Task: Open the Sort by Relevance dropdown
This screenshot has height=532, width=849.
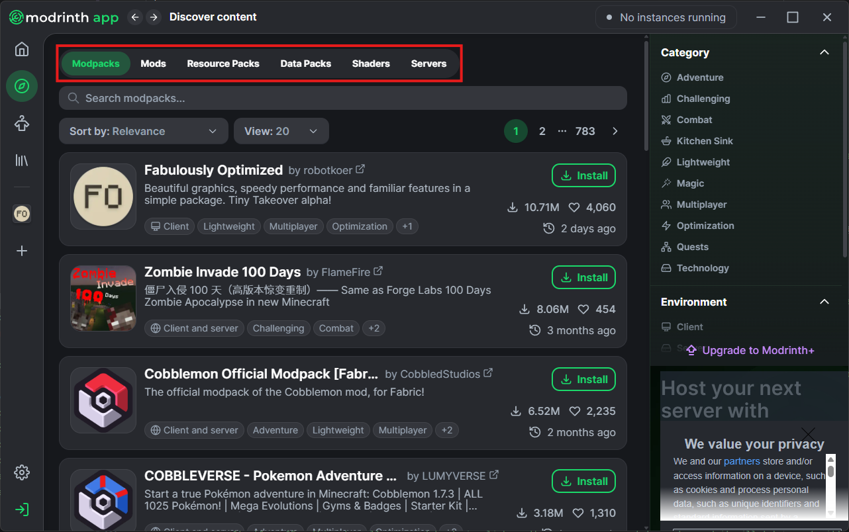Action: tap(143, 131)
